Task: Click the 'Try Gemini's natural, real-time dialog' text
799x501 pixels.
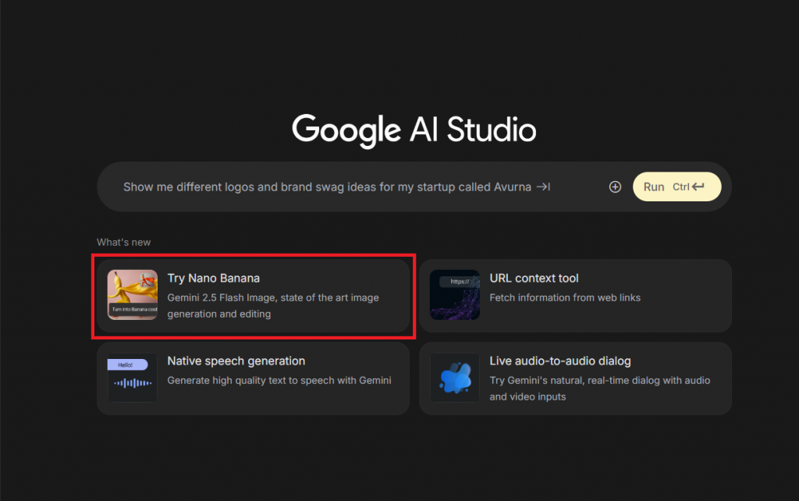Action: [x=600, y=389]
